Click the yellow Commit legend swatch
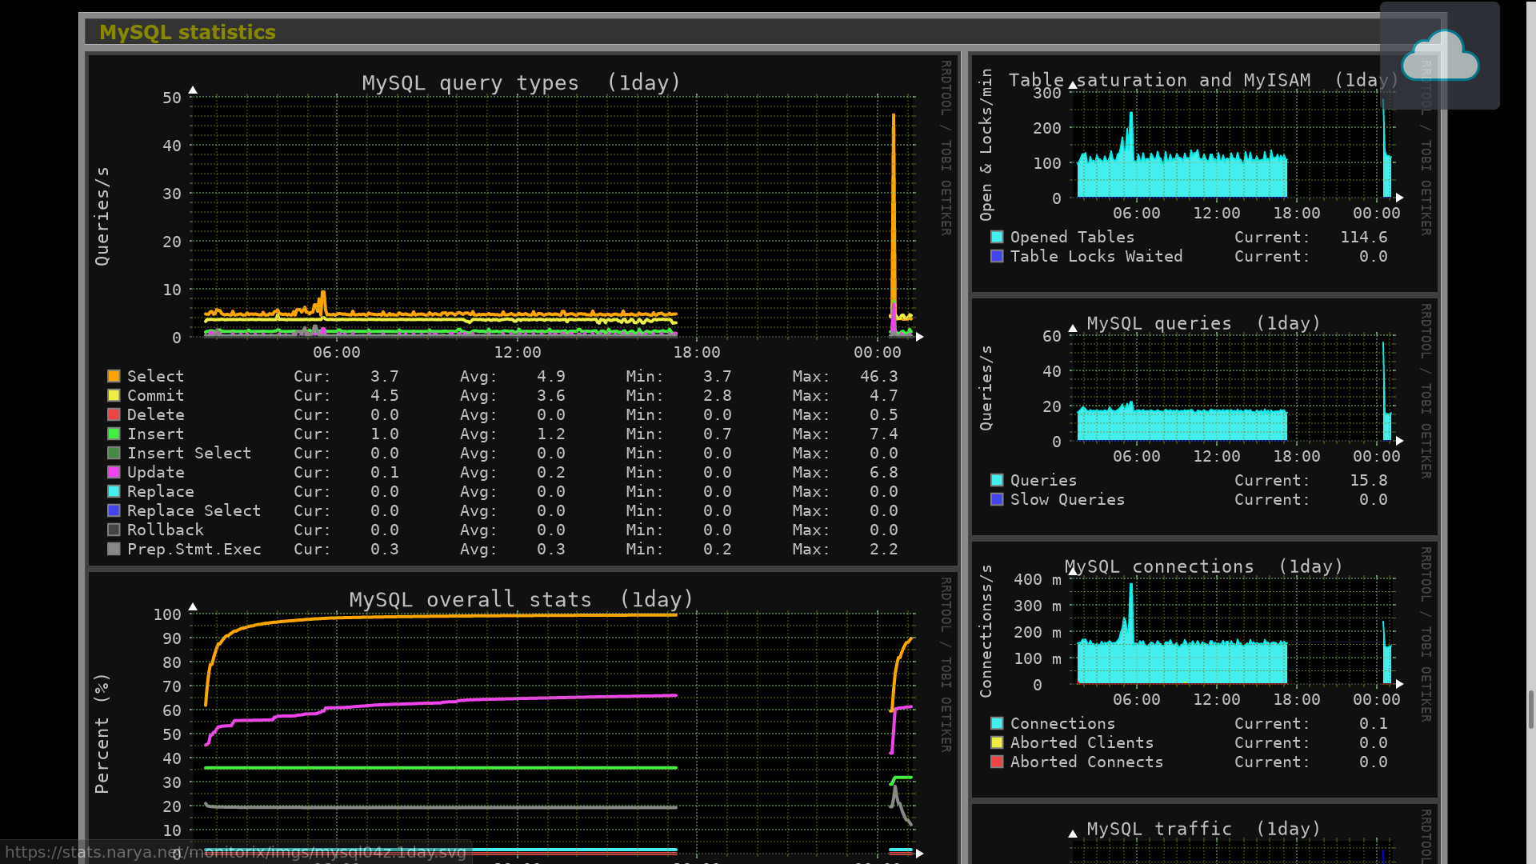 click(114, 395)
